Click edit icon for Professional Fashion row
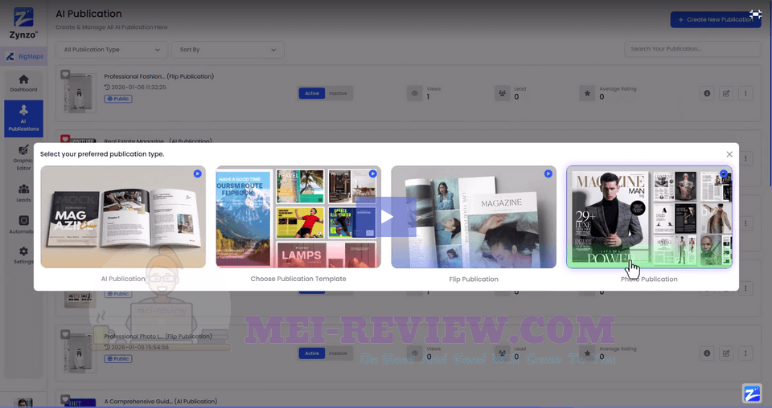This screenshot has height=408, width=772. [726, 93]
